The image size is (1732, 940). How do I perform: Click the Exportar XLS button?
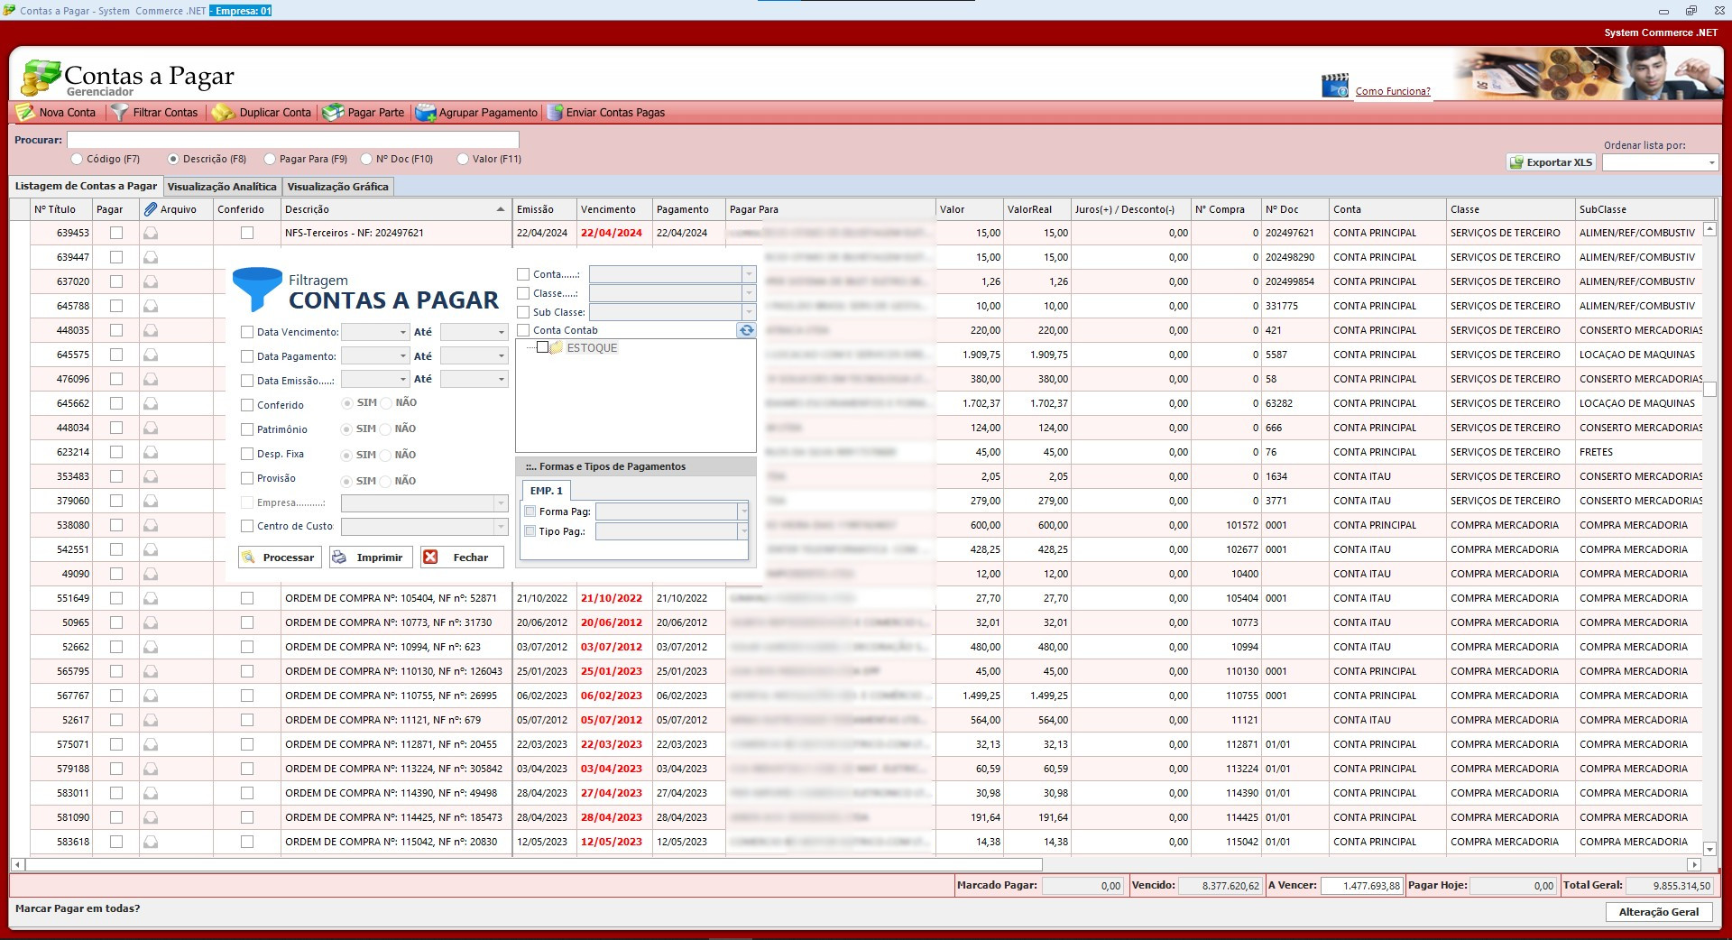pyautogui.click(x=1551, y=162)
